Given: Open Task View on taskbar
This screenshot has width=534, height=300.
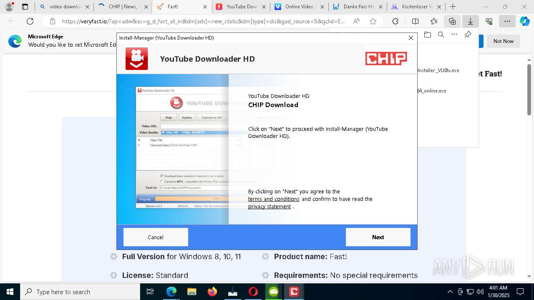Looking at the screenshot, I should pyautogui.click(x=151, y=292).
